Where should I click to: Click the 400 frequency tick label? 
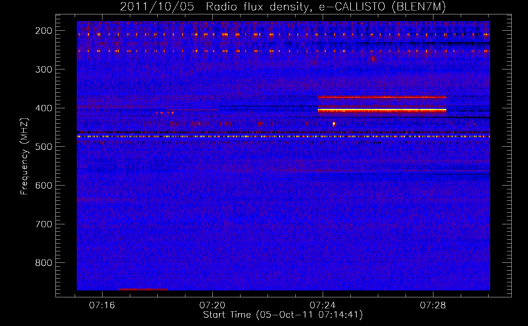(x=44, y=108)
